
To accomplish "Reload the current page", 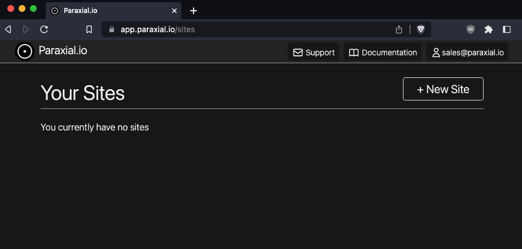I will 44,29.
